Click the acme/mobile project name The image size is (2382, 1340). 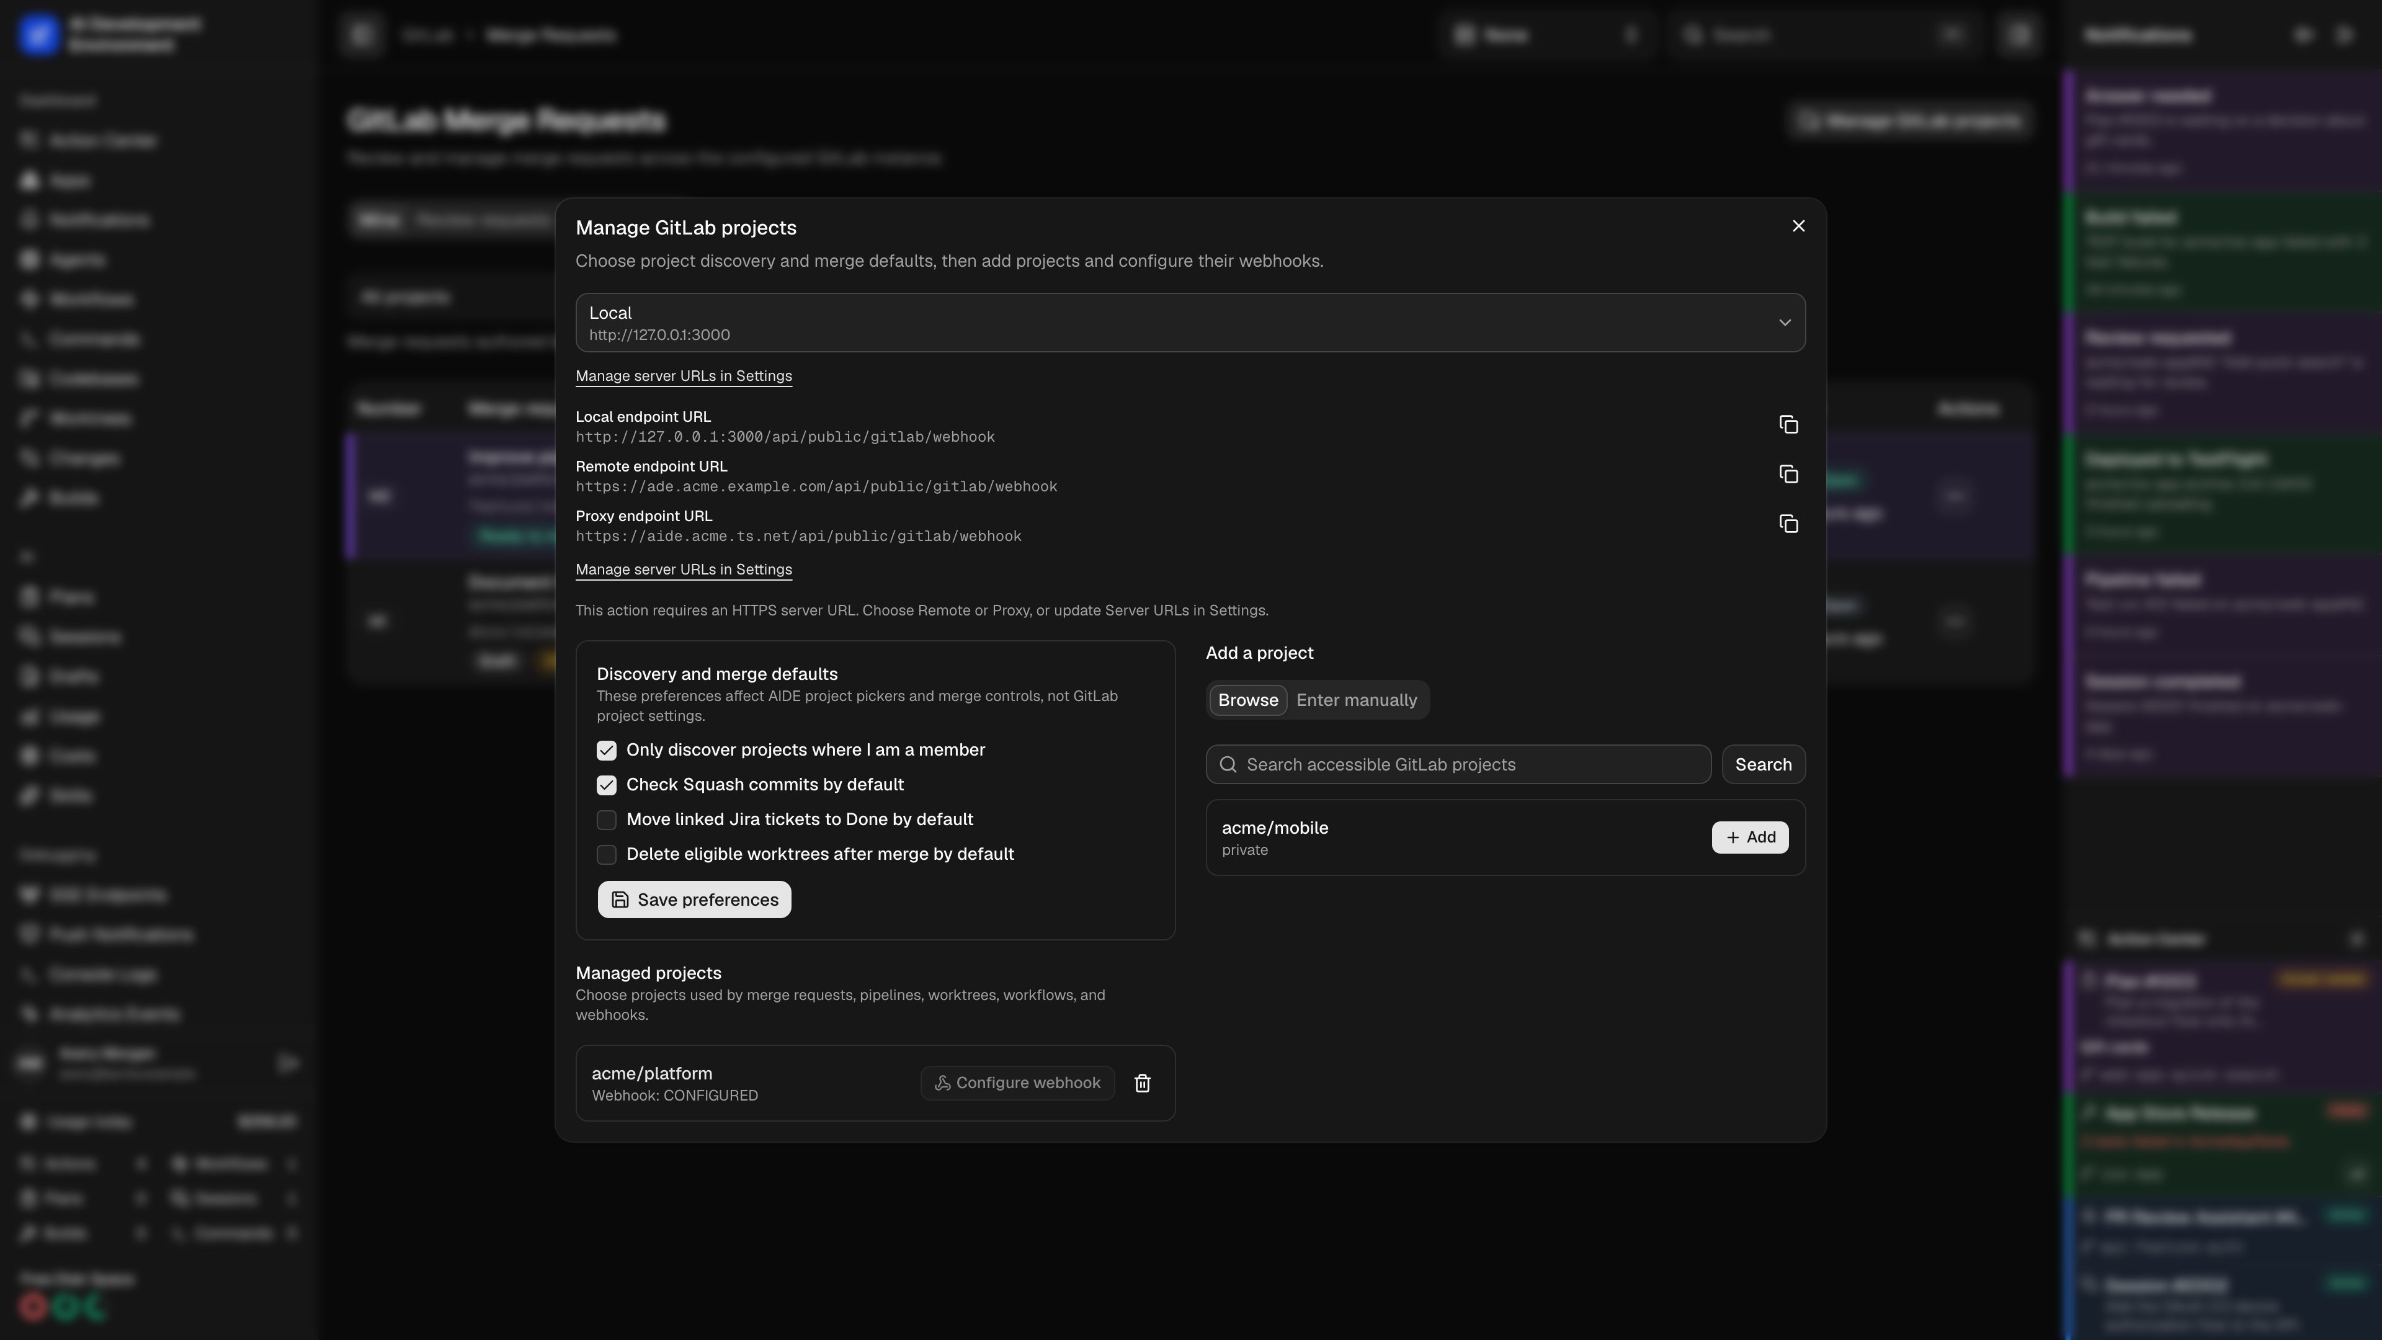click(x=1274, y=828)
